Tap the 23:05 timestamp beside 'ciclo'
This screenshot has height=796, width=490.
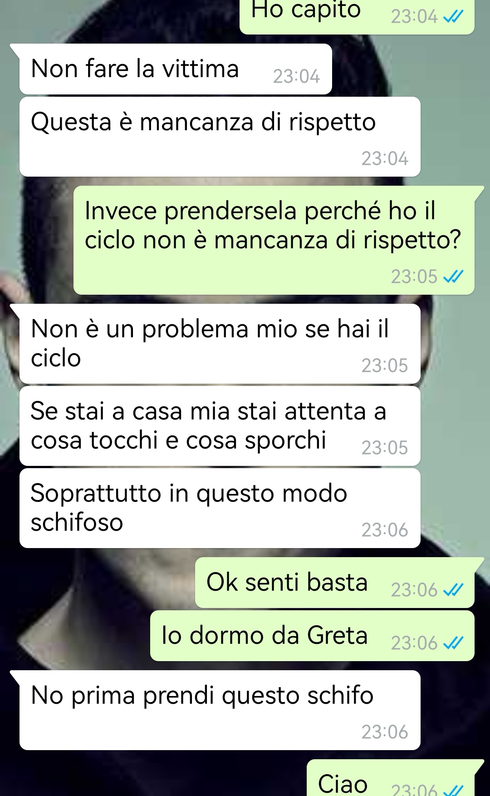pos(385,366)
